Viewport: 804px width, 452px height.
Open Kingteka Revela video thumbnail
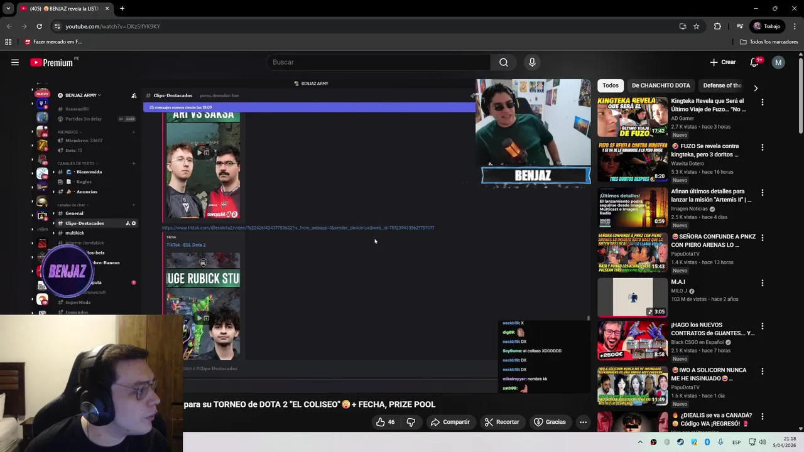(x=632, y=117)
